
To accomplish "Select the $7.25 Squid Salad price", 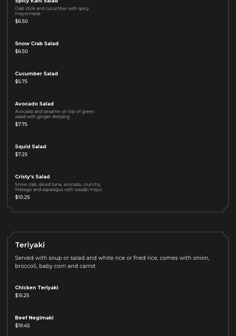I will 21,155.
